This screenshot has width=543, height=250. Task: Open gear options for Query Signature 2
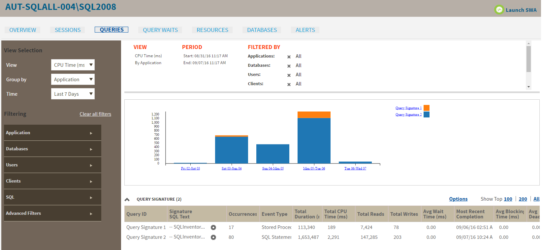213,238
